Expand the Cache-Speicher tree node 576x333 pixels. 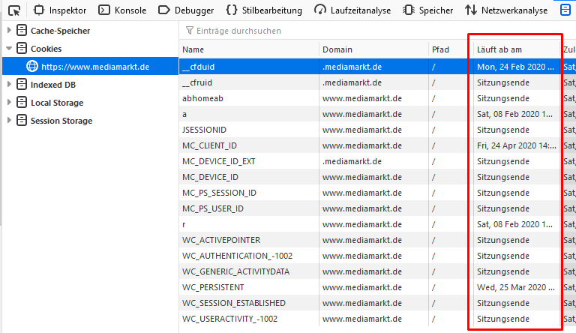[x=9, y=31]
